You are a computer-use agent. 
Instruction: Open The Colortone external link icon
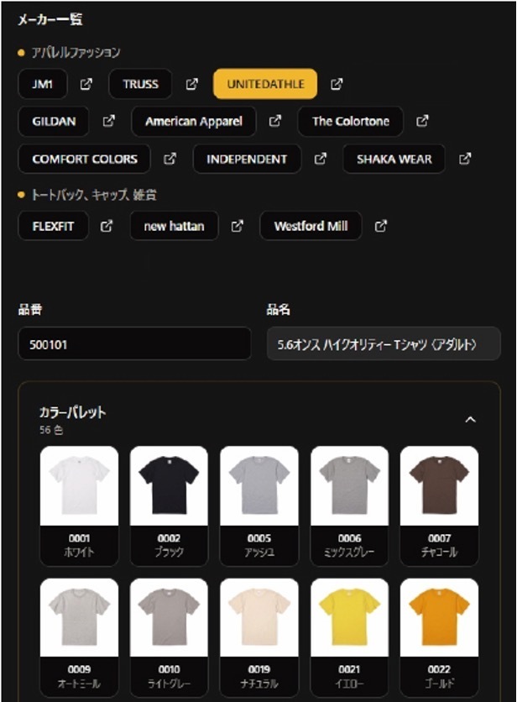pos(422,121)
